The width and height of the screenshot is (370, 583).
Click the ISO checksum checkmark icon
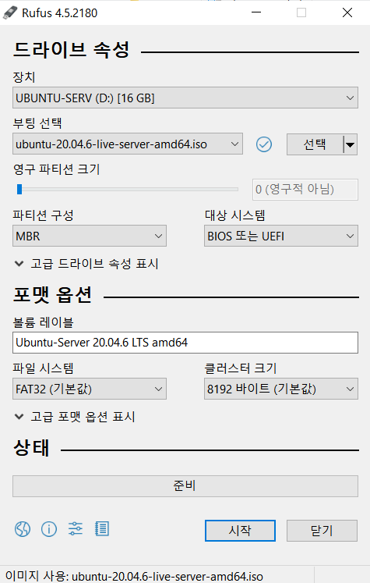[x=264, y=144]
